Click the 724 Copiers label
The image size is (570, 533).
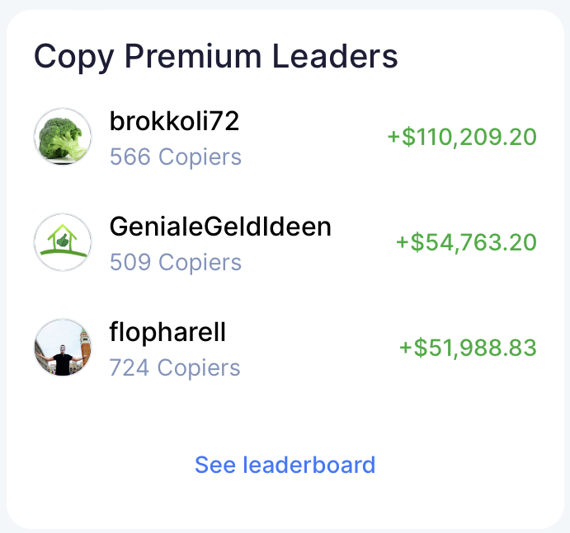tap(175, 367)
